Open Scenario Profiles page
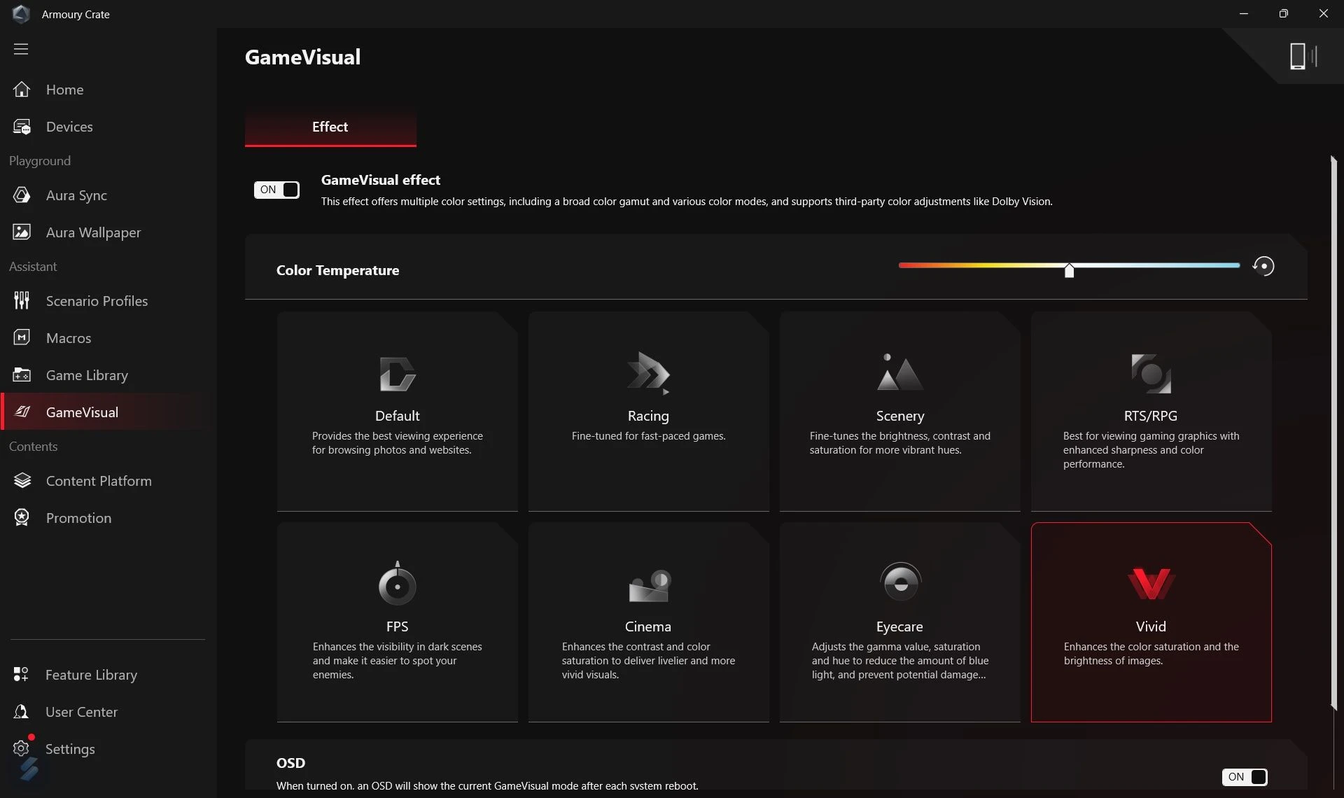This screenshot has height=798, width=1344. 108,301
